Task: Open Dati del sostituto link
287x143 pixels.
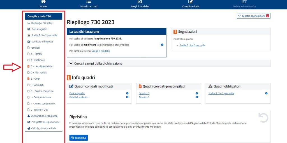Action: (79, 97)
